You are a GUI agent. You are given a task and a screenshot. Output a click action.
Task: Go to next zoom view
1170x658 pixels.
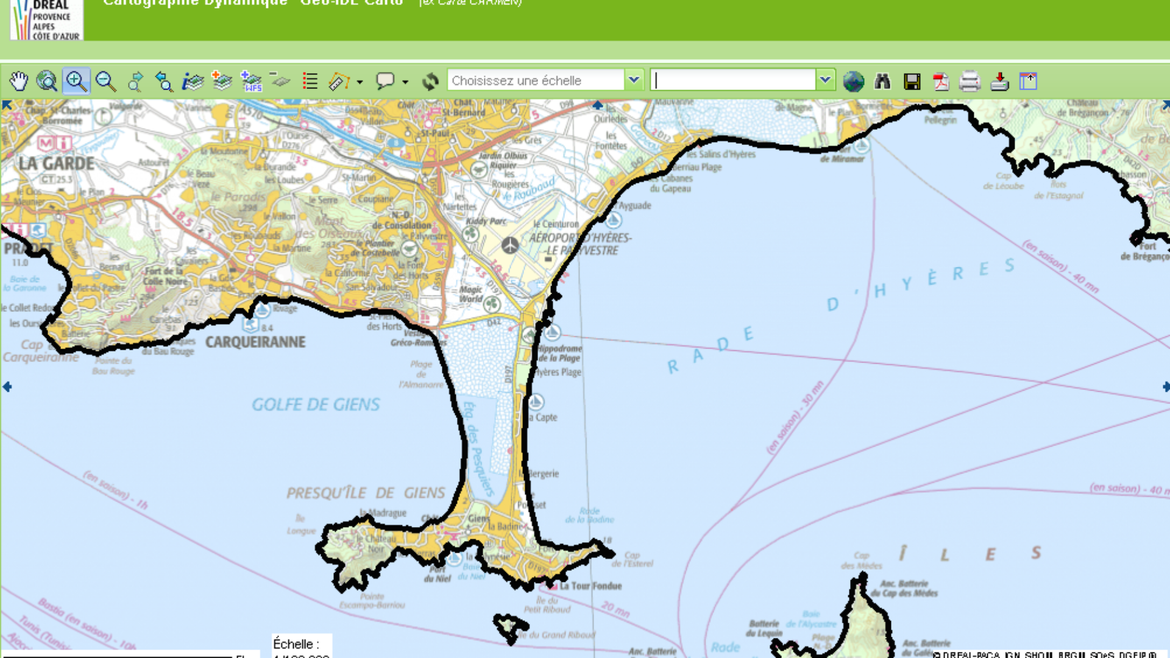click(x=135, y=81)
